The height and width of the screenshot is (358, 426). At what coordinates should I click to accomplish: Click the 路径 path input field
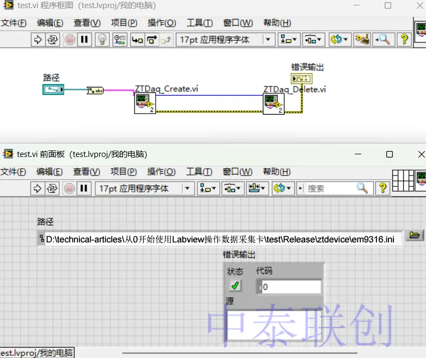223,239
